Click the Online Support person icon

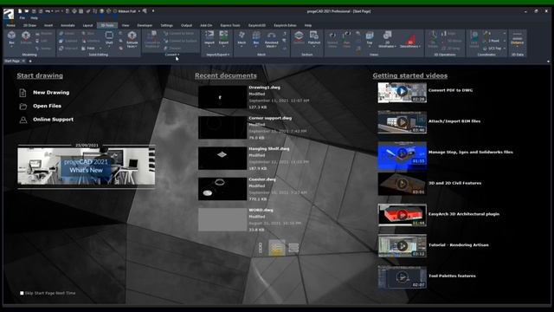(x=23, y=120)
